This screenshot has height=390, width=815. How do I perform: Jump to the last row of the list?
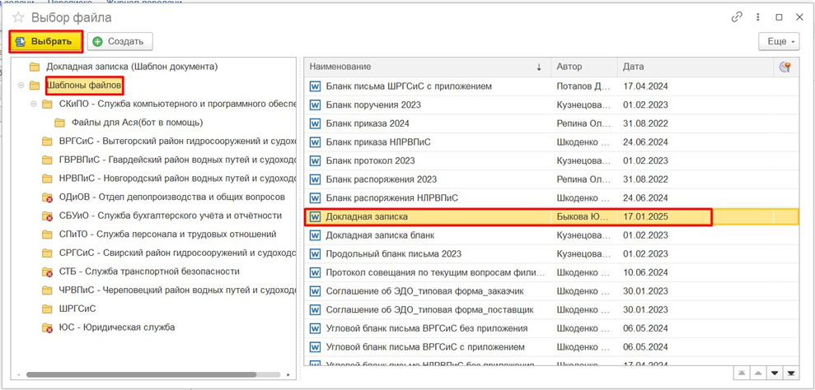click(x=791, y=374)
